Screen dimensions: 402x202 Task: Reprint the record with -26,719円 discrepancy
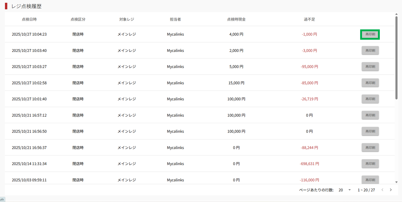(370, 99)
